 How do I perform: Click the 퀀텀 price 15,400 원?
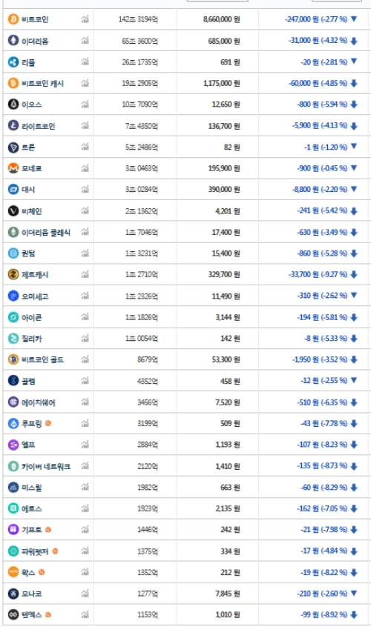pyautogui.click(x=226, y=253)
